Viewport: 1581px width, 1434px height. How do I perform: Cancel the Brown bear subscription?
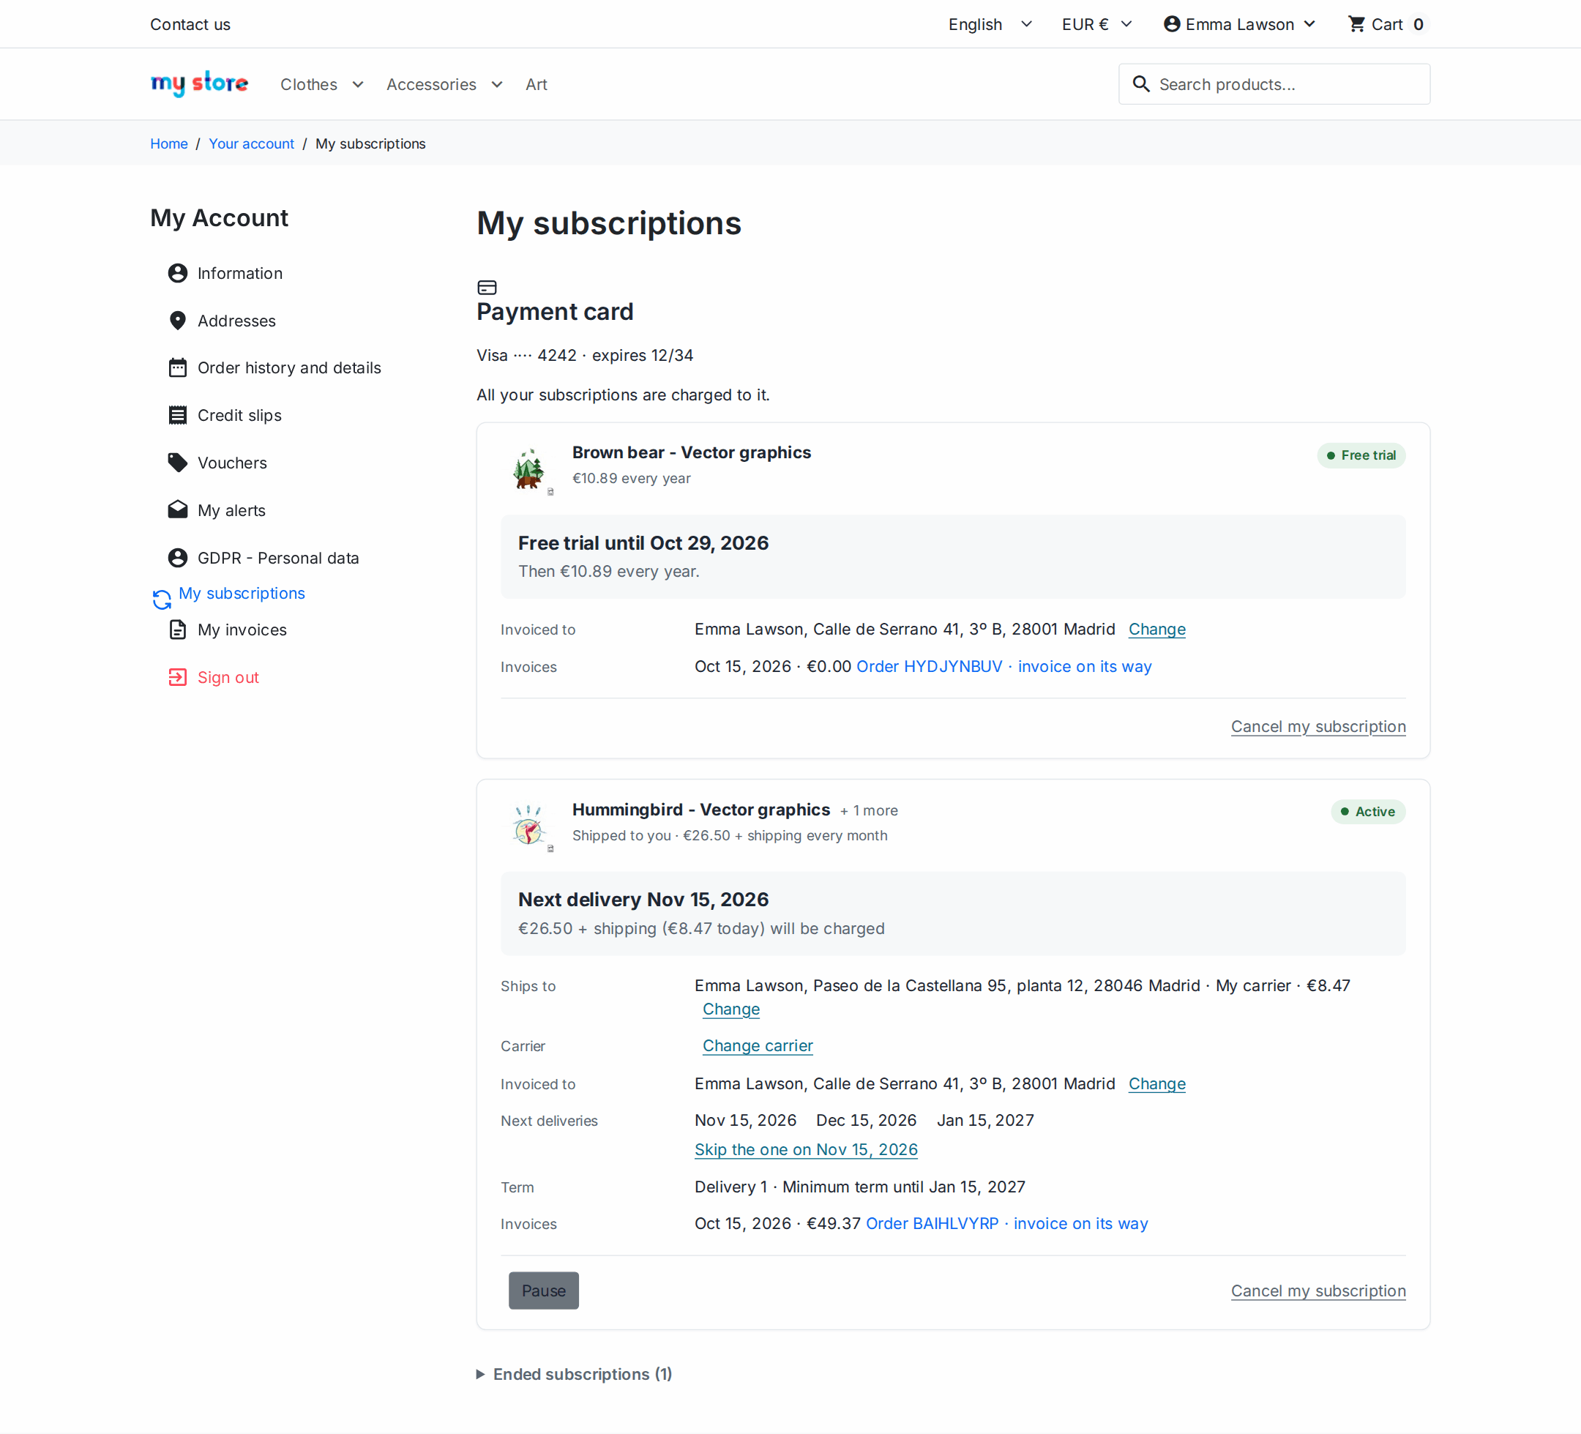tap(1318, 726)
